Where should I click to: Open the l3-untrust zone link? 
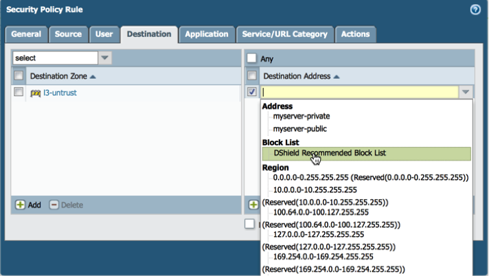click(x=60, y=93)
